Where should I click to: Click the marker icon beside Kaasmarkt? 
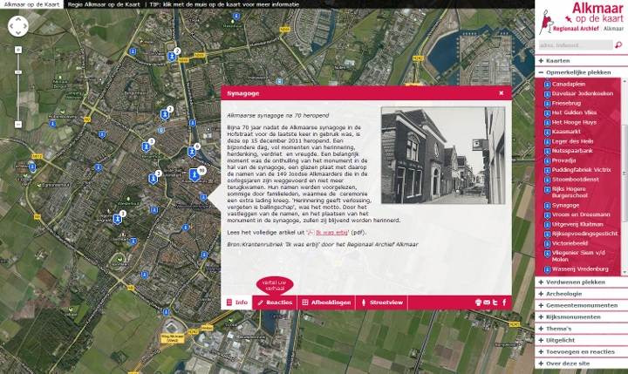548,131
